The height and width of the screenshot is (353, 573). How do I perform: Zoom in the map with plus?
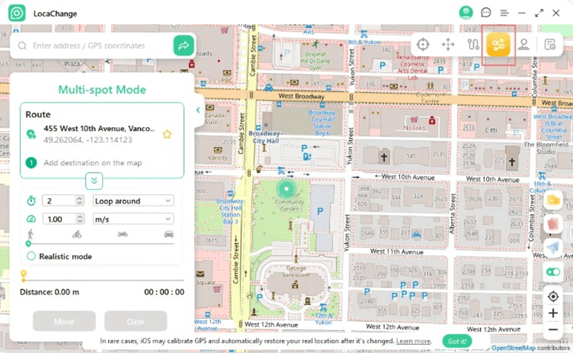click(553, 313)
